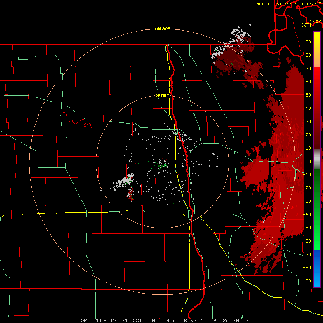The height and width of the screenshot is (323, 323).
Task: Click the -60 tick label on the velocity scale
Action: pyautogui.click(x=307, y=241)
